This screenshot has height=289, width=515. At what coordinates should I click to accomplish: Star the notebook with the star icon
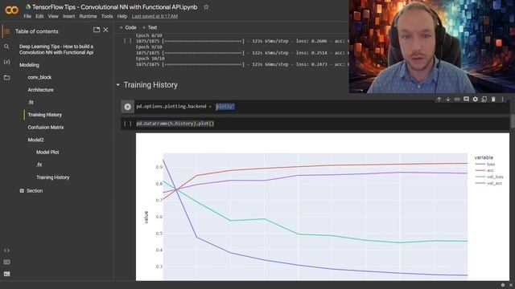pyautogui.click(x=206, y=7)
